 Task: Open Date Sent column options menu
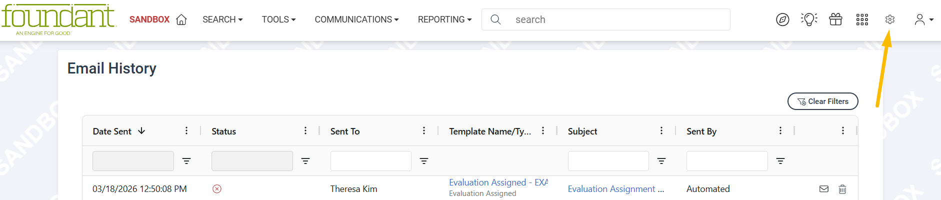coord(186,130)
